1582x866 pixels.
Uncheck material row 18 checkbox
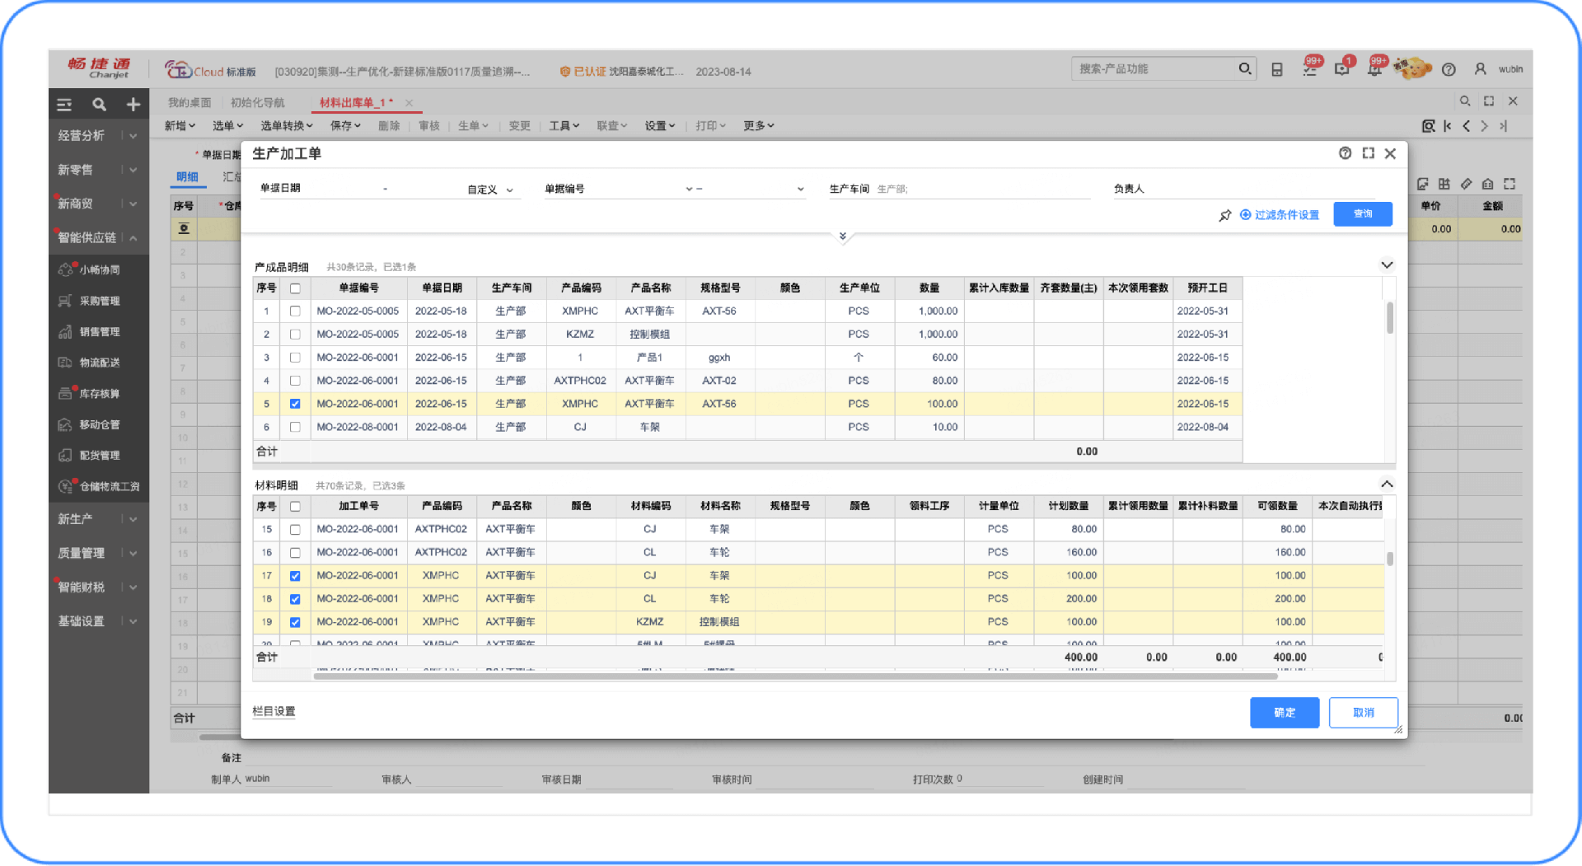[295, 599]
